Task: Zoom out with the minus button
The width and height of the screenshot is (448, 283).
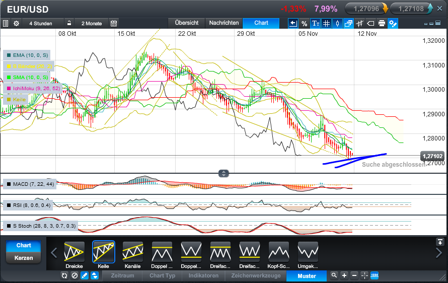Action: (x=354, y=275)
